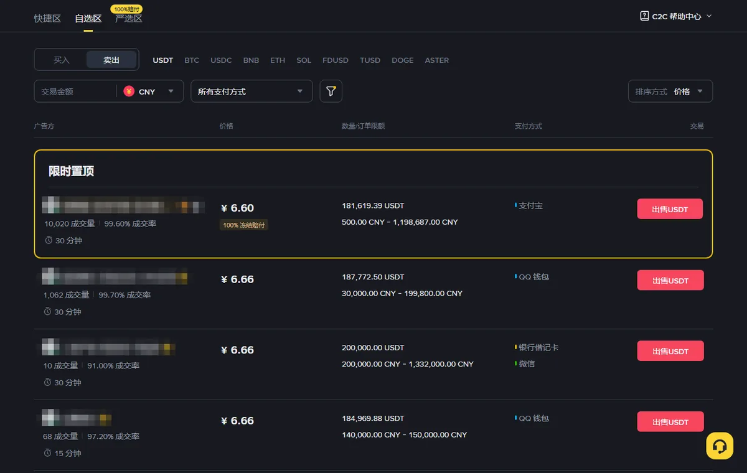
Task: Open the advertiser name with 10 成交量
Action: (x=108, y=347)
